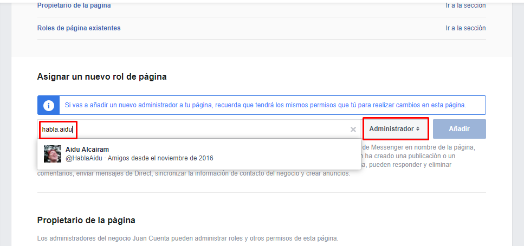Click Ir a la sección beside Roles de página

coord(465,28)
